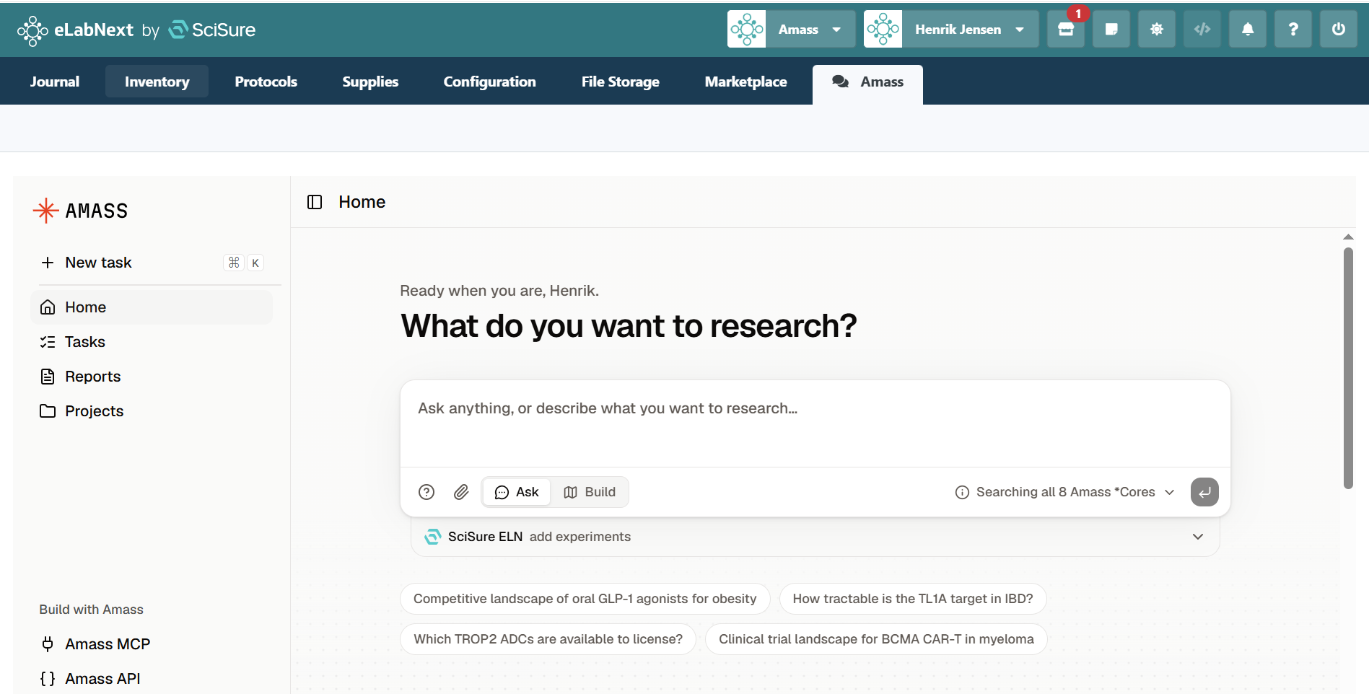Image resolution: width=1369 pixels, height=694 pixels.
Task: Open the Journal tab
Action: 55,82
